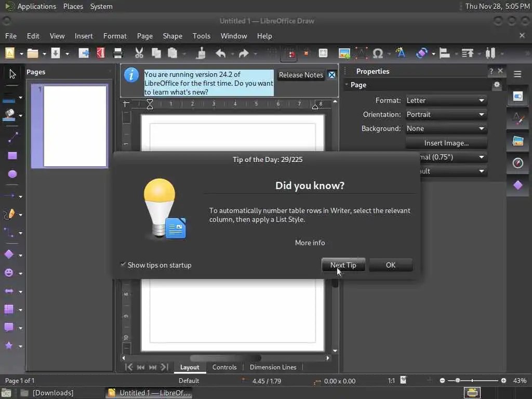The height and width of the screenshot is (399, 532).
Task: Open the Gallery sidebar icon
Action: [518, 140]
